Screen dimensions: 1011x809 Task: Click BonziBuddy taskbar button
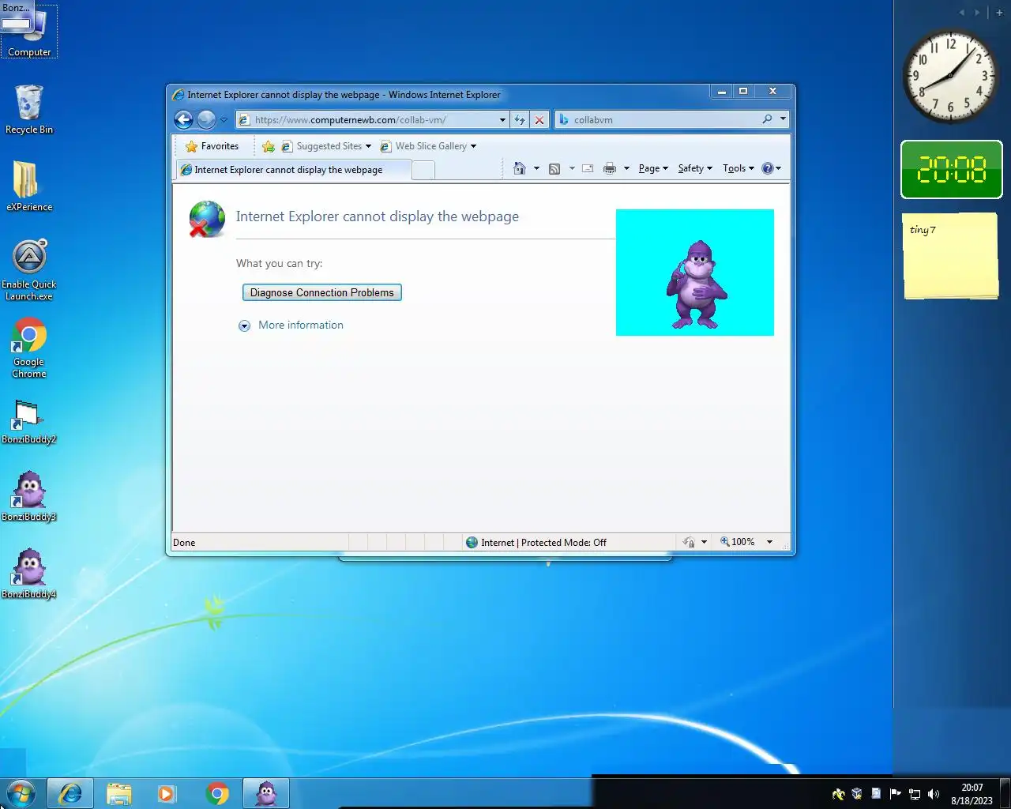pos(266,793)
